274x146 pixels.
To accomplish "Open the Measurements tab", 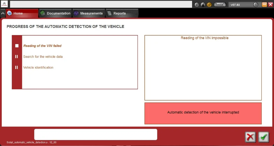I will tap(89, 13).
